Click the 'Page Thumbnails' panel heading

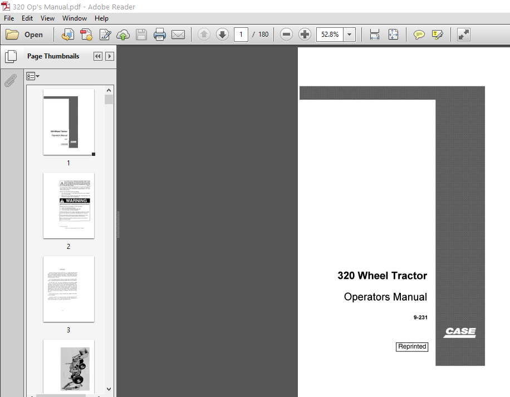[x=53, y=56]
